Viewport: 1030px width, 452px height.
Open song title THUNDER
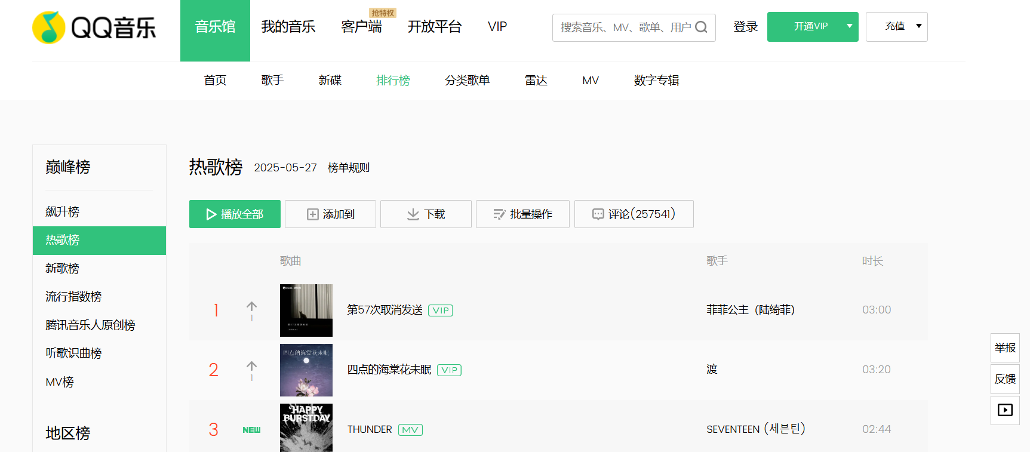(x=370, y=429)
